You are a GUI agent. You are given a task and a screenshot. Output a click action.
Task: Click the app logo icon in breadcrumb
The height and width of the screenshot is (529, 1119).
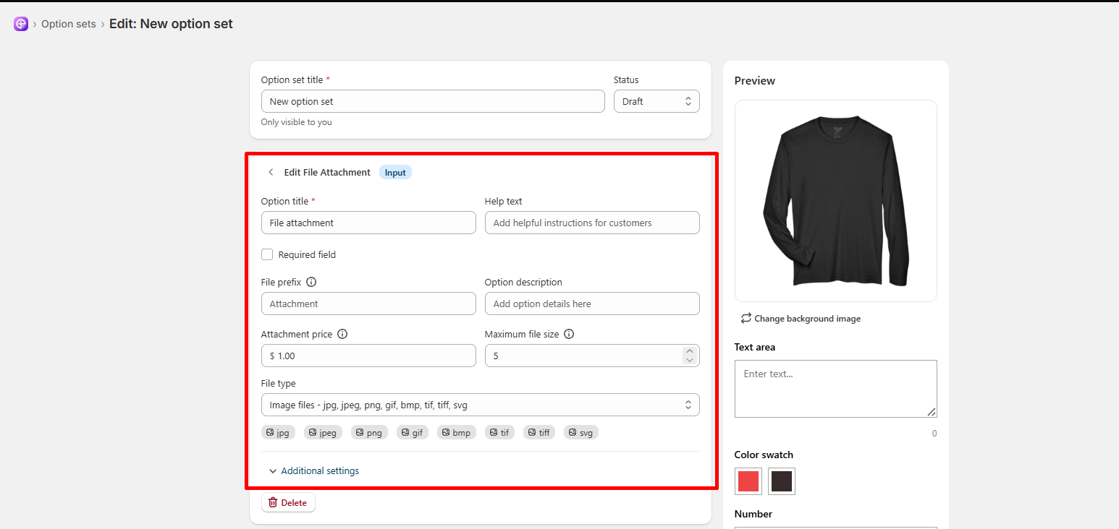point(20,24)
